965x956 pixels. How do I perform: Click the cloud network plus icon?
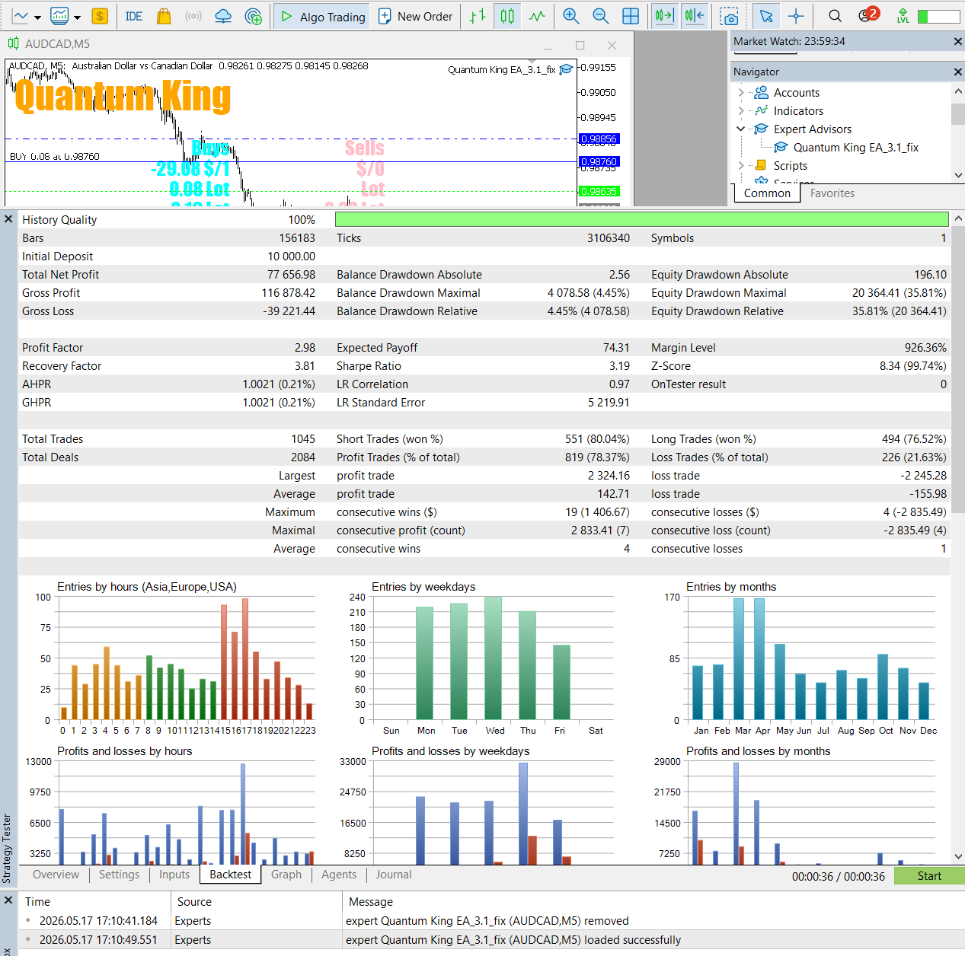254,16
